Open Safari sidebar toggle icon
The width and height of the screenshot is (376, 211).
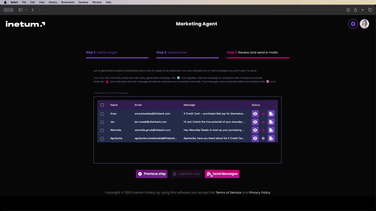coord(21,10)
